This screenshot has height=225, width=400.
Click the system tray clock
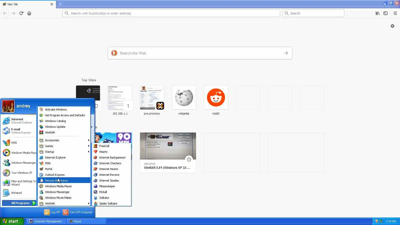[391, 221]
